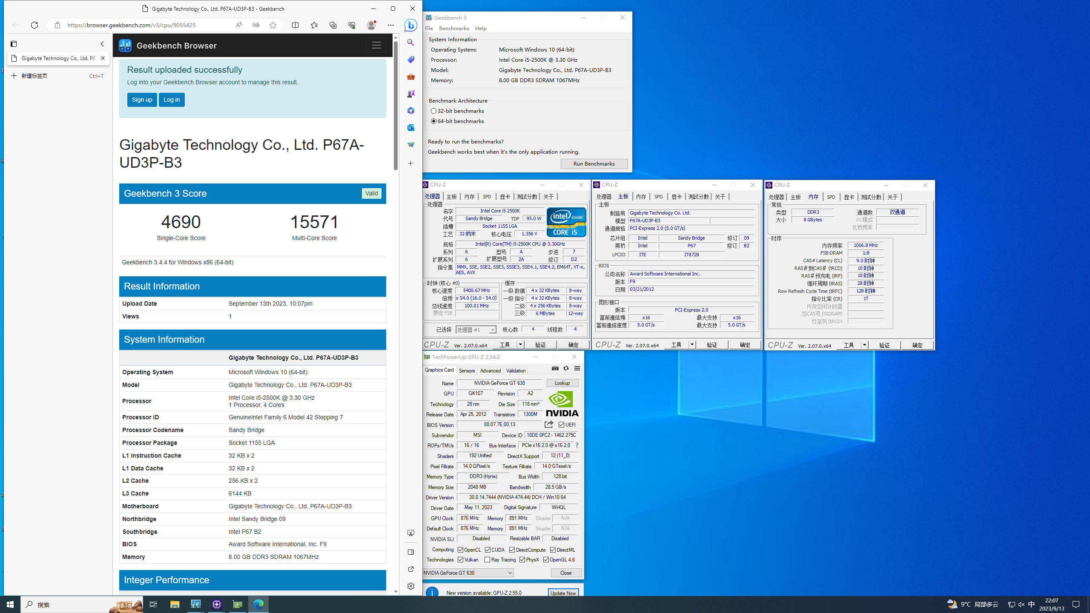Screen dimensions: 1090x613
Task: Click Bus Interface question mark help
Action: point(577,445)
